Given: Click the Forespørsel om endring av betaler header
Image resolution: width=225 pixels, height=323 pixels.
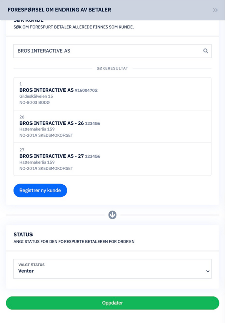Looking at the screenshot, I should coord(59,10).
